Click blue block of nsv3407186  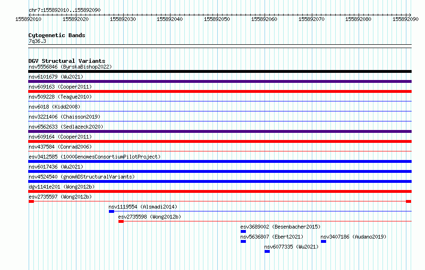pos(323,241)
